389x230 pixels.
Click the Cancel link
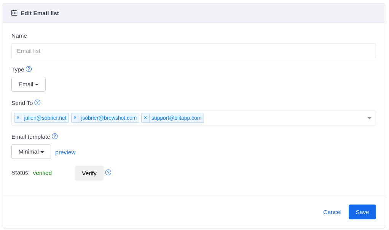(x=332, y=212)
